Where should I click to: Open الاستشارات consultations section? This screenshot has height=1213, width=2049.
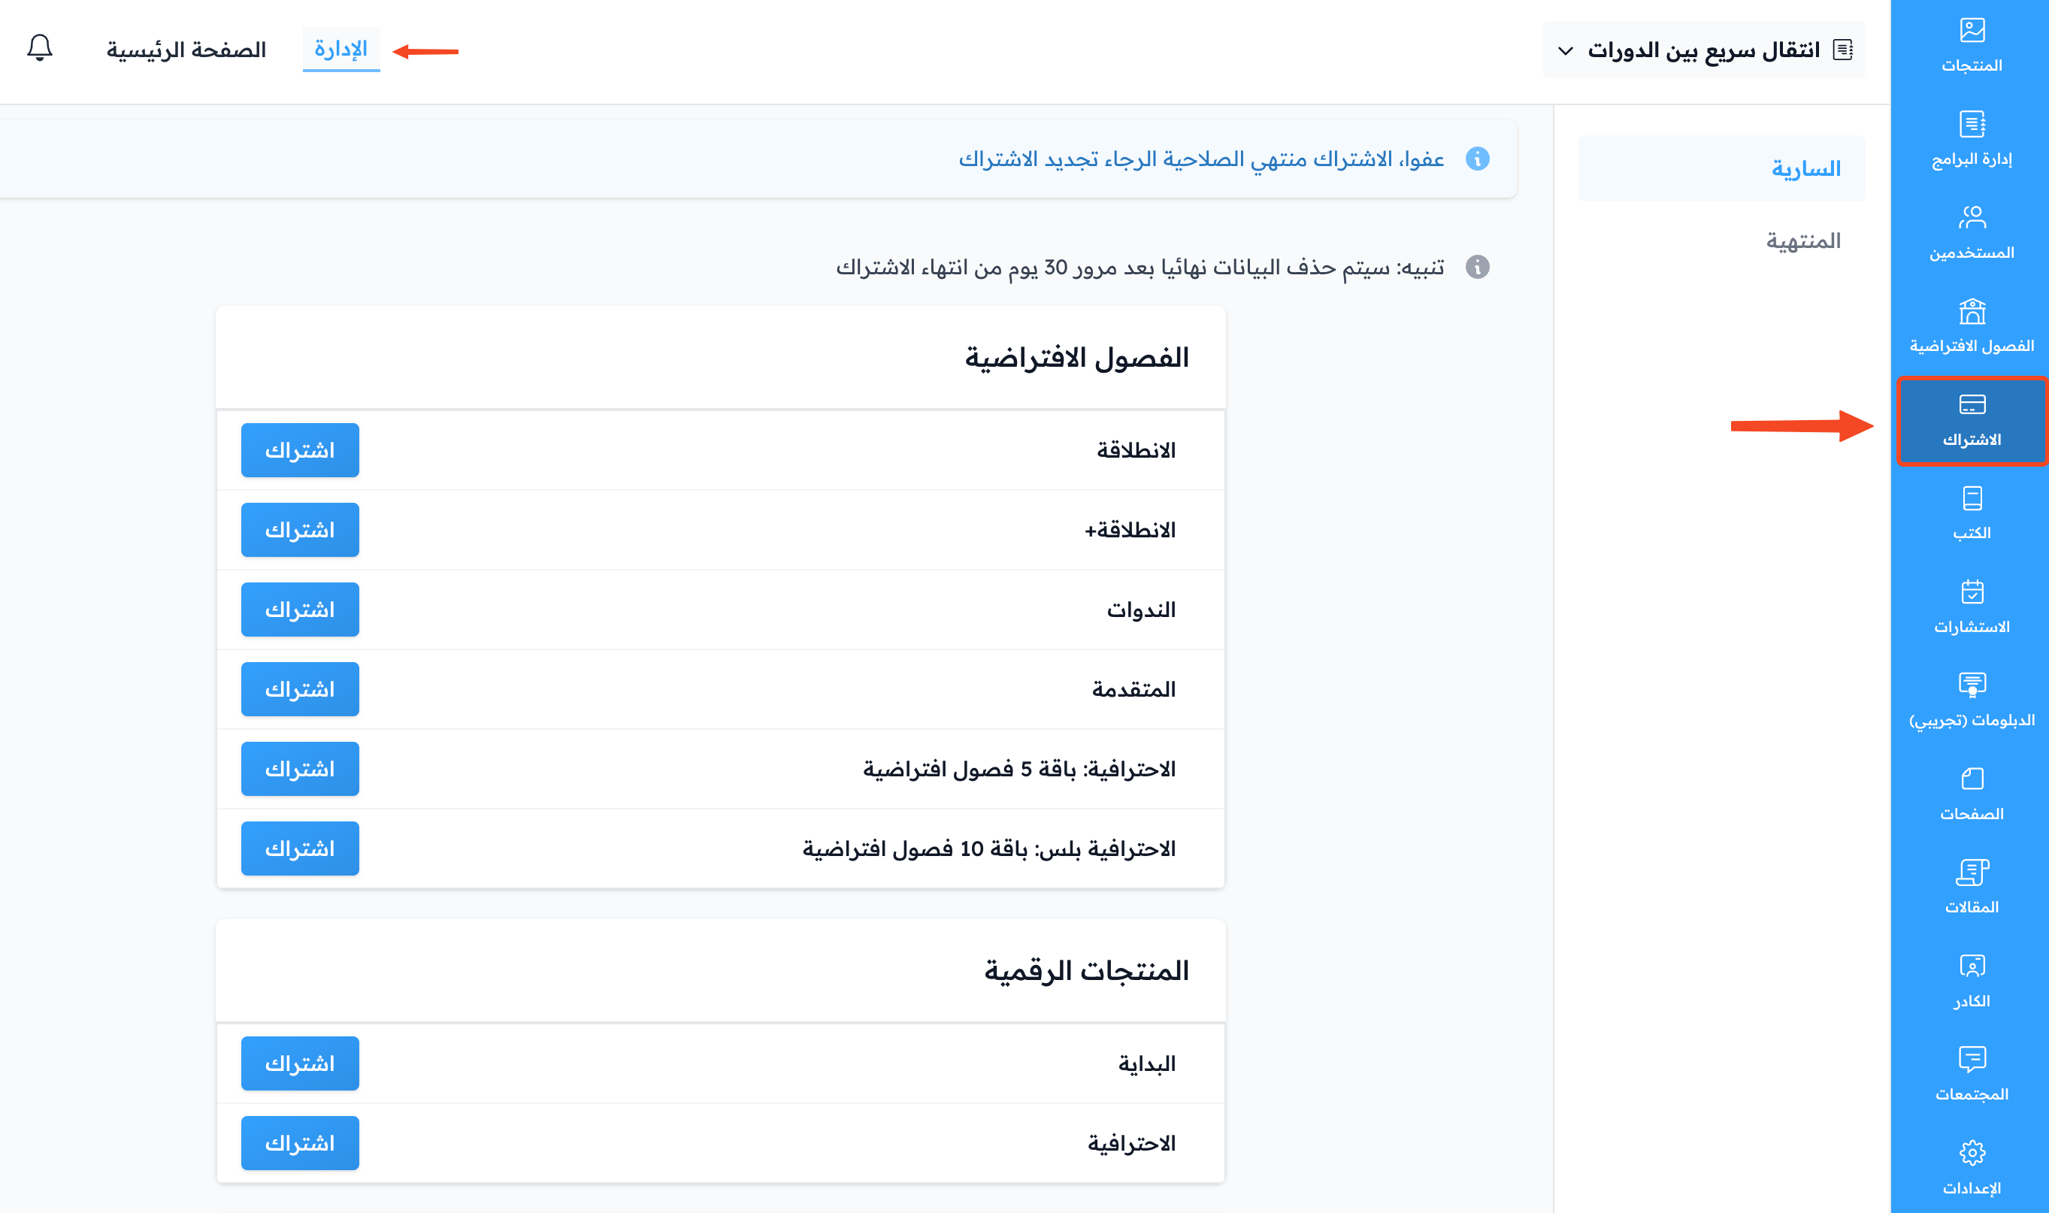pos(1972,607)
